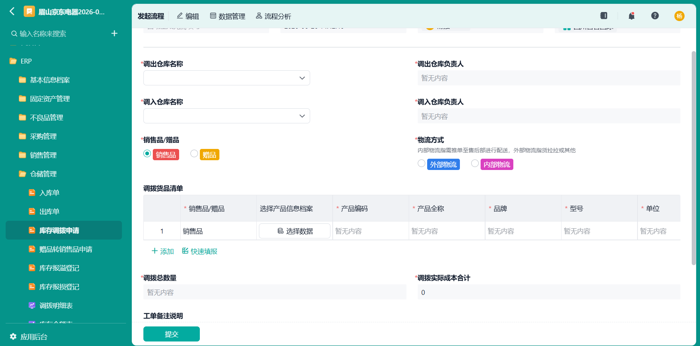The width and height of the screenshot is (700, 346).
Task: Open the notification bell icon
Action: coord(632,16)
